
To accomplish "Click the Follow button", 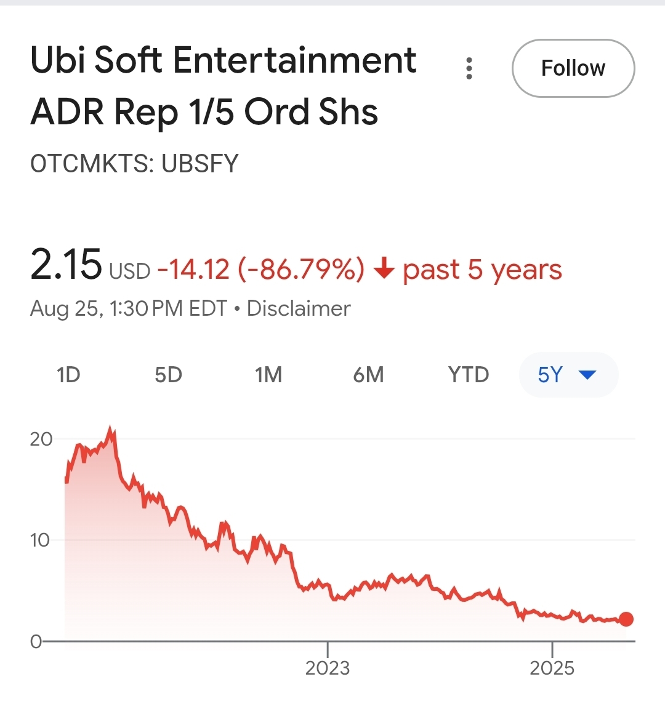I will 573,68.
